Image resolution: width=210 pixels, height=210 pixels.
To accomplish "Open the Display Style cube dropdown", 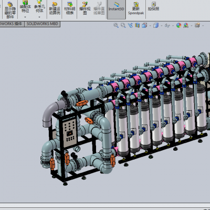I will coord(161,26).
